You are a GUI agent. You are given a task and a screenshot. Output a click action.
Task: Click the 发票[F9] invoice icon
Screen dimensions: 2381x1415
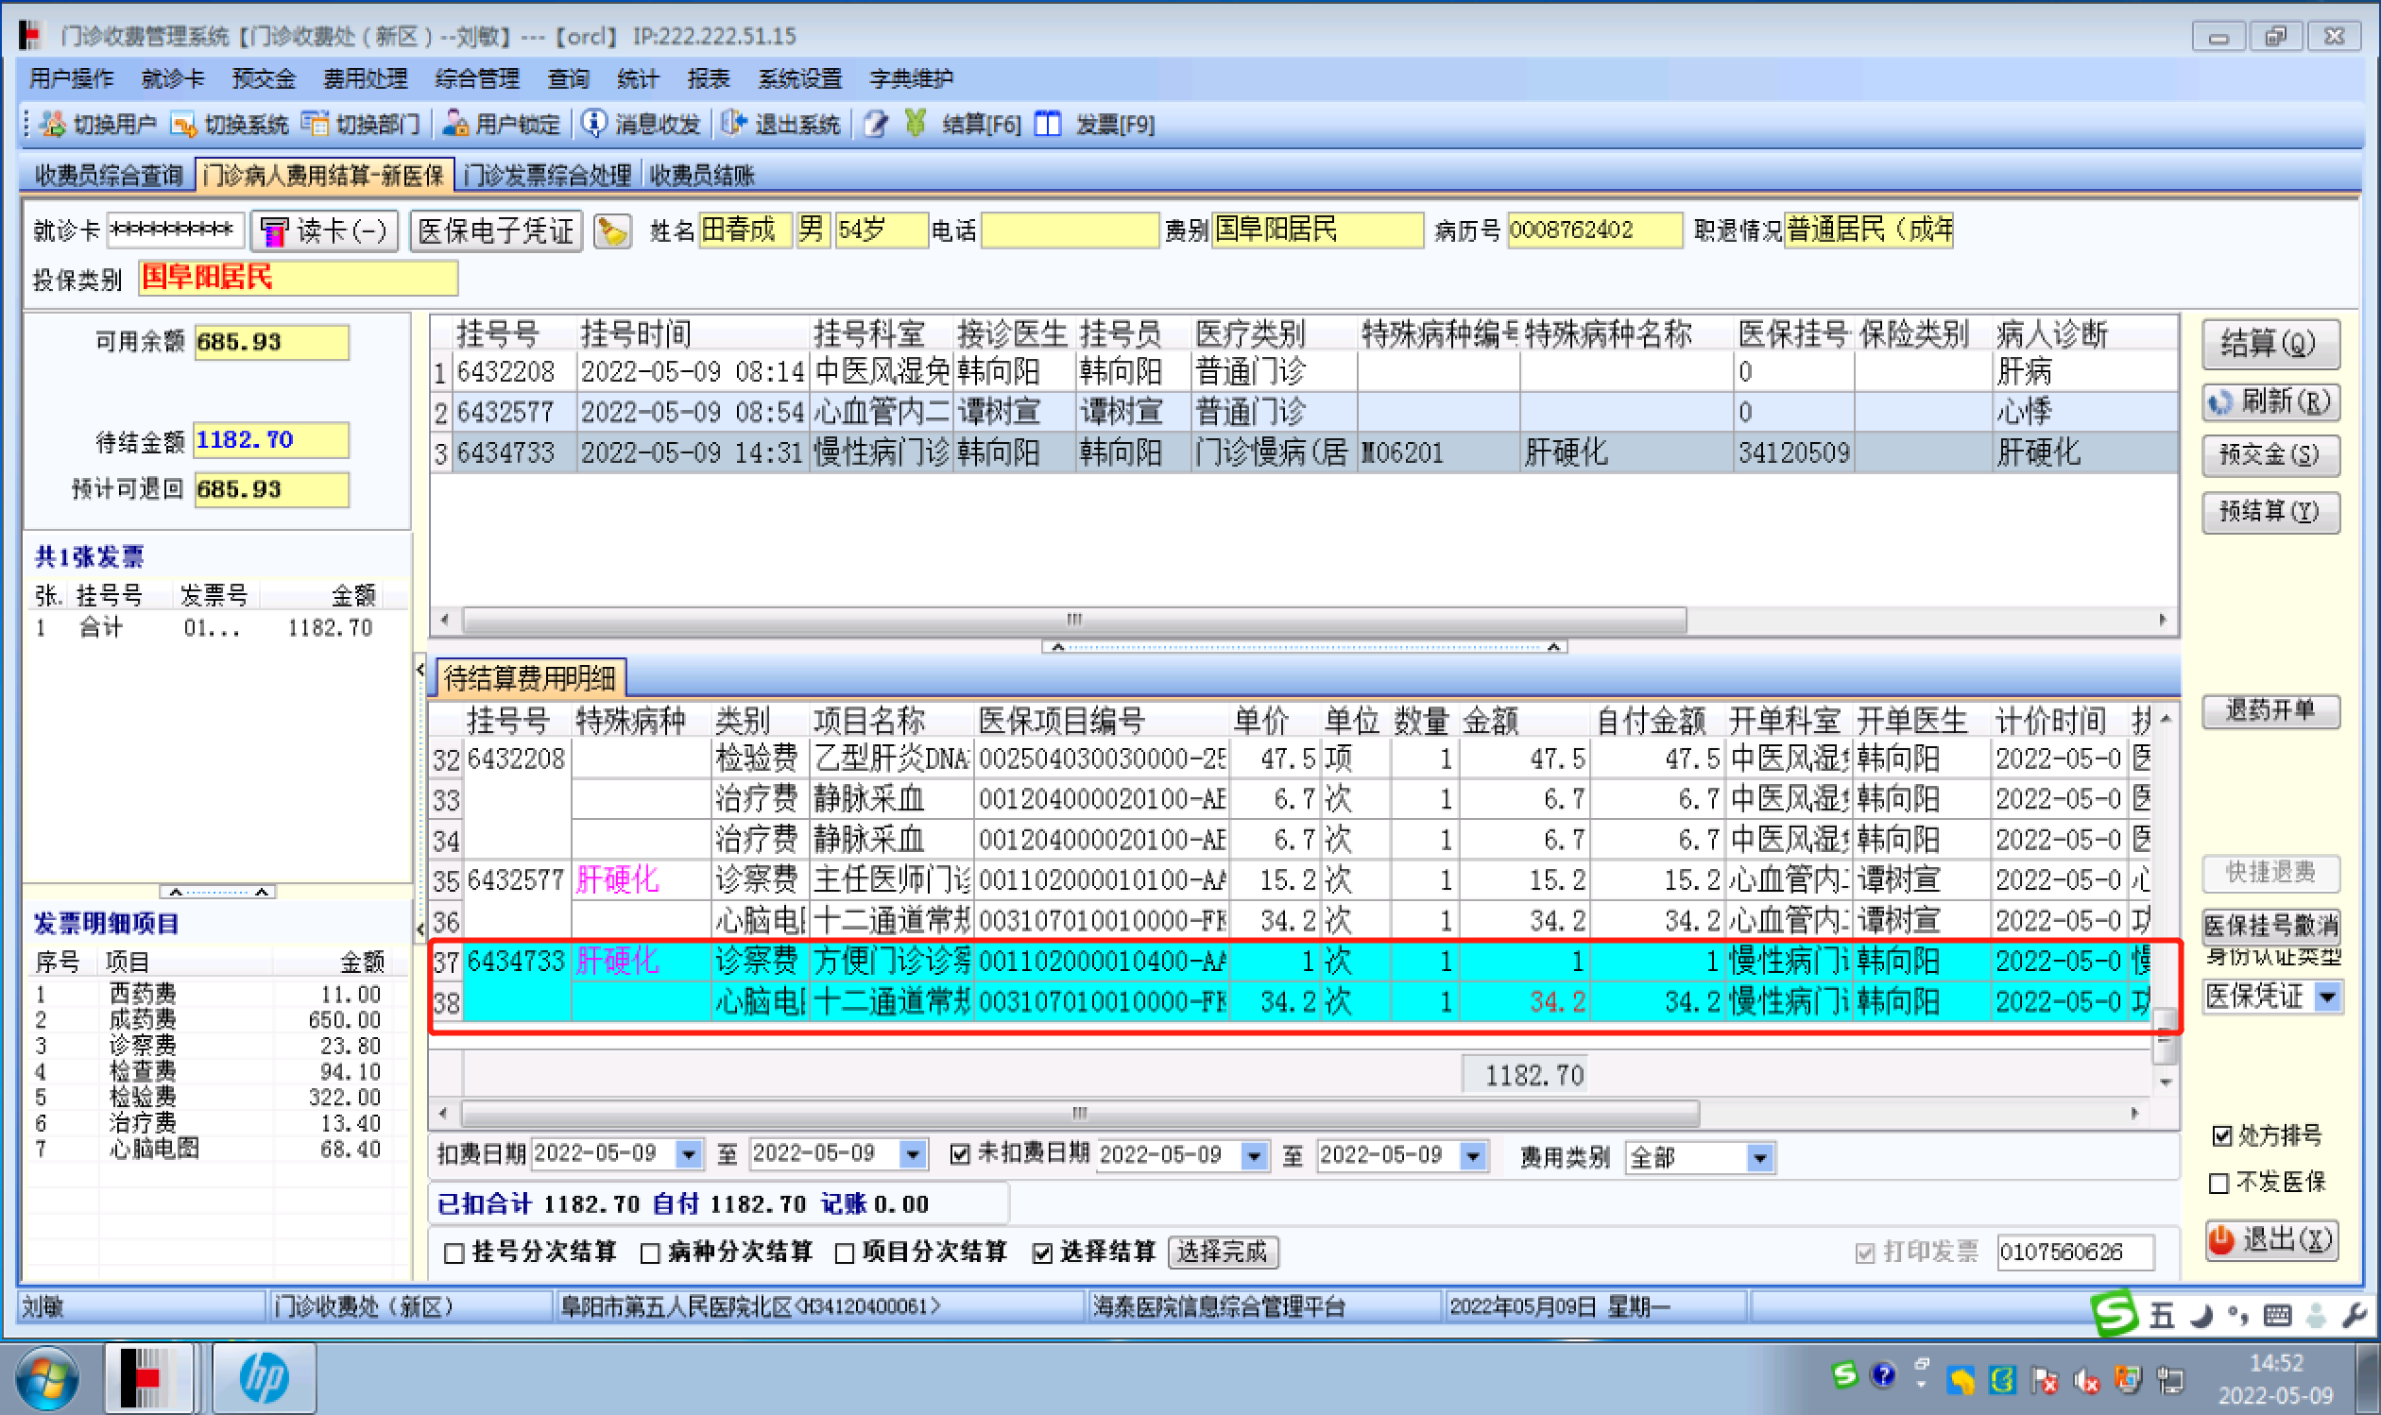pos(1048,124)
